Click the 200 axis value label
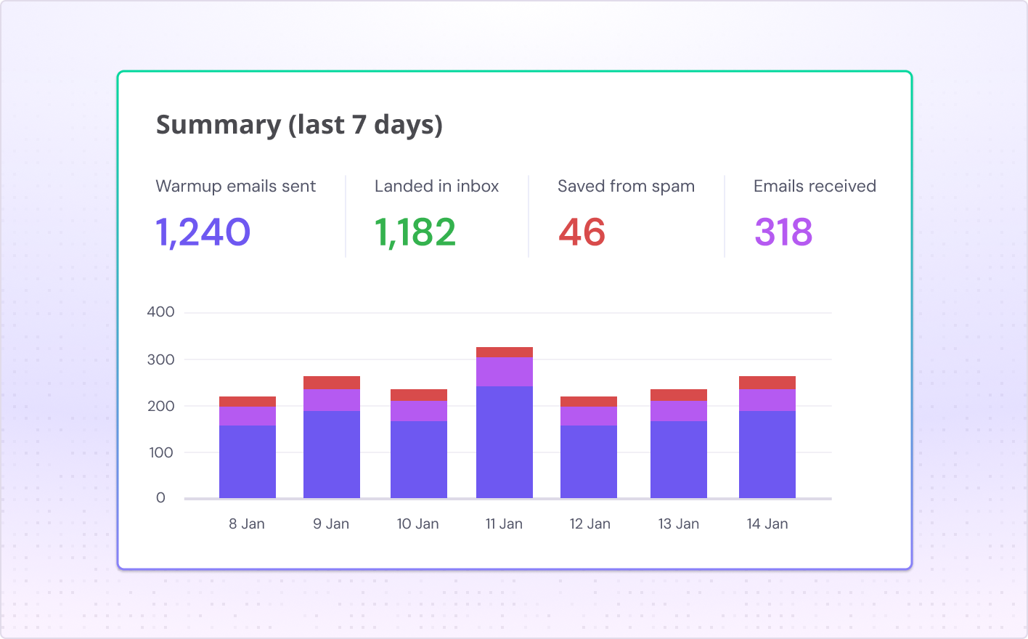This screenshot has width=1028, height=639. pos(163,404)
